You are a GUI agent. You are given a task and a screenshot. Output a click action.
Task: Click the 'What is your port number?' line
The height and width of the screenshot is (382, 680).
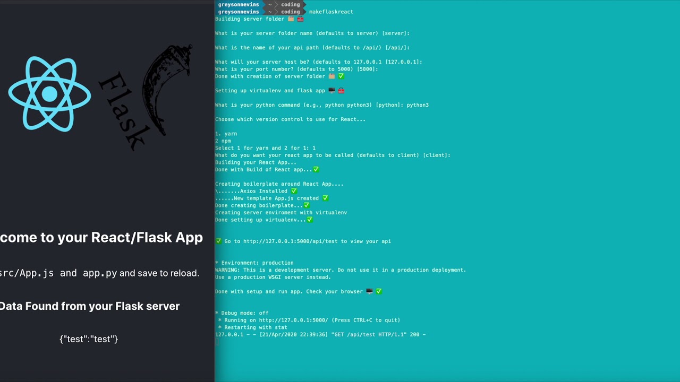tap(297, 69)
